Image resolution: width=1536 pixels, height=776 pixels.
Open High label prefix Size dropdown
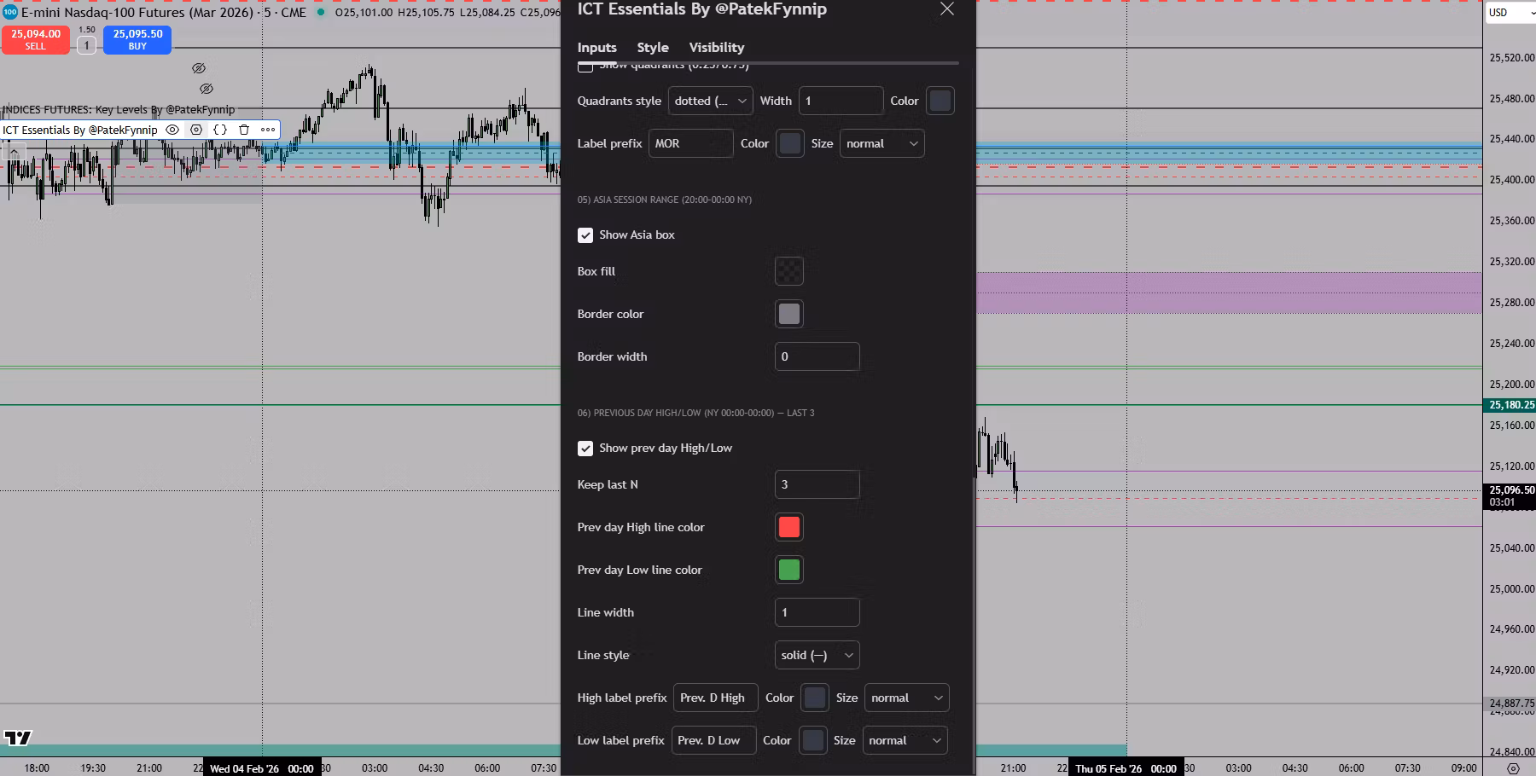906,698
